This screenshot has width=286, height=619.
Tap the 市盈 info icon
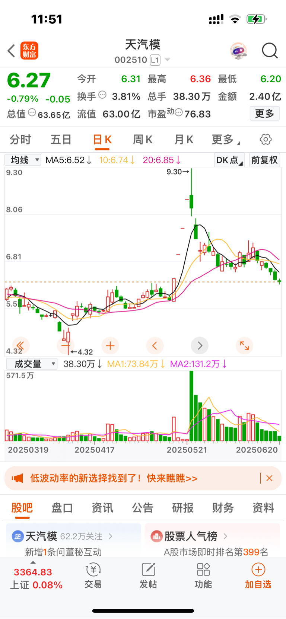tap(179, 112)
